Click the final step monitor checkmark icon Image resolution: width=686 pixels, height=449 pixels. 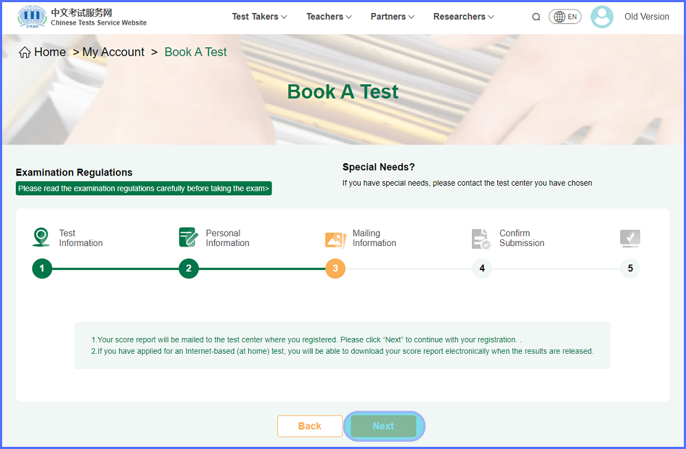click(630, 238)
